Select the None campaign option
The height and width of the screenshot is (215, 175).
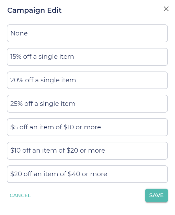click(x=87, y=33)
